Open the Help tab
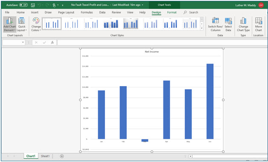268x162 pixels. point(142,12)
